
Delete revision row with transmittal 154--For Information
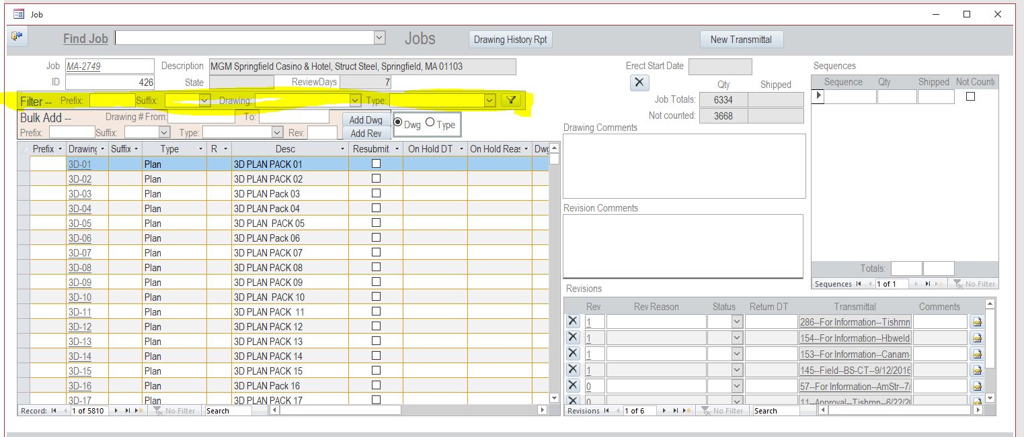click(x=573, y=338)
